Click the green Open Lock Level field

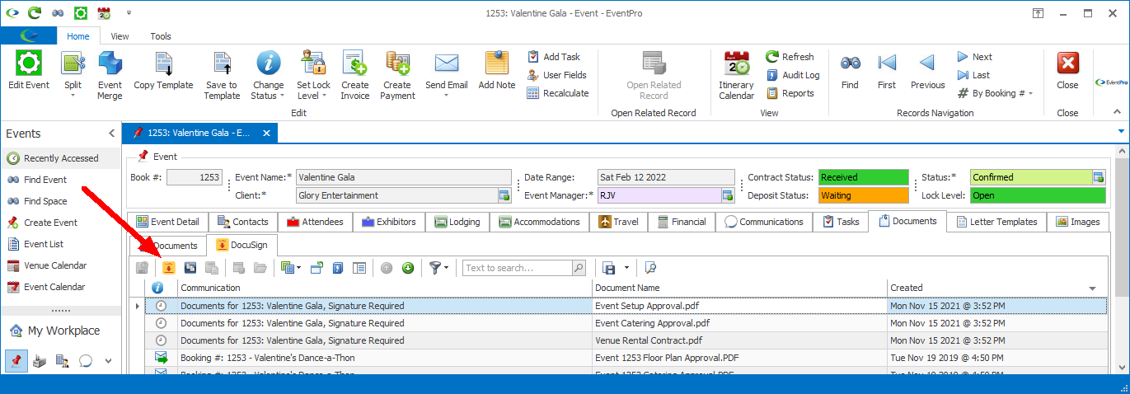click(x=1037, y=195)
